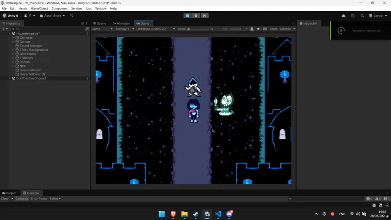
Task: Toggle Game view shortcuts keyboard icon
Action: coord(265,29)
